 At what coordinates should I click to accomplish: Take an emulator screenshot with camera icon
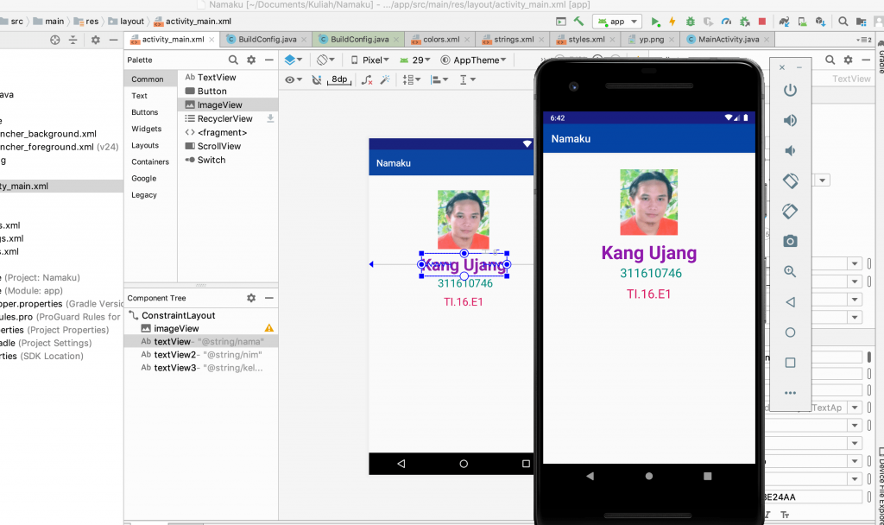click(789, 241)
